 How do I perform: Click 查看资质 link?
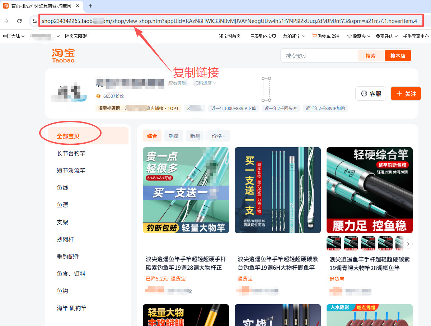pos(177,83)
